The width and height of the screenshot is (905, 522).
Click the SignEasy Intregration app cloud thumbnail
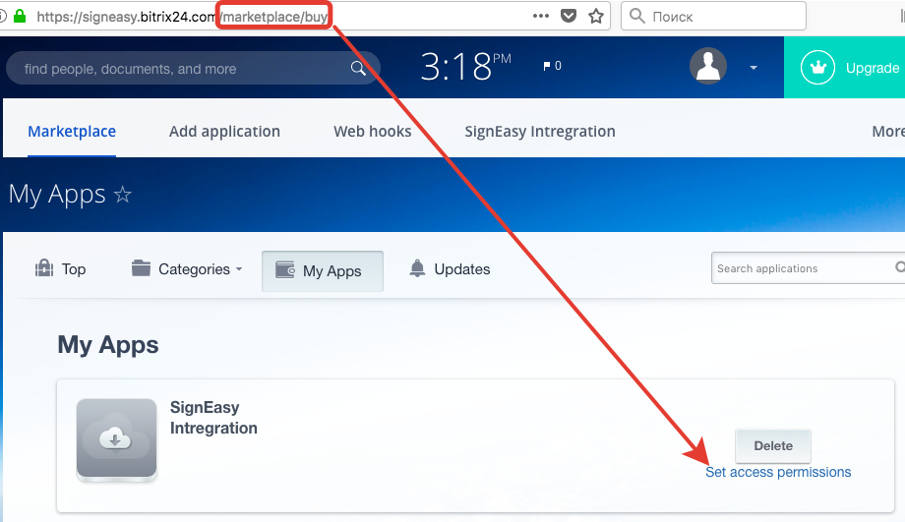point(117,439)
